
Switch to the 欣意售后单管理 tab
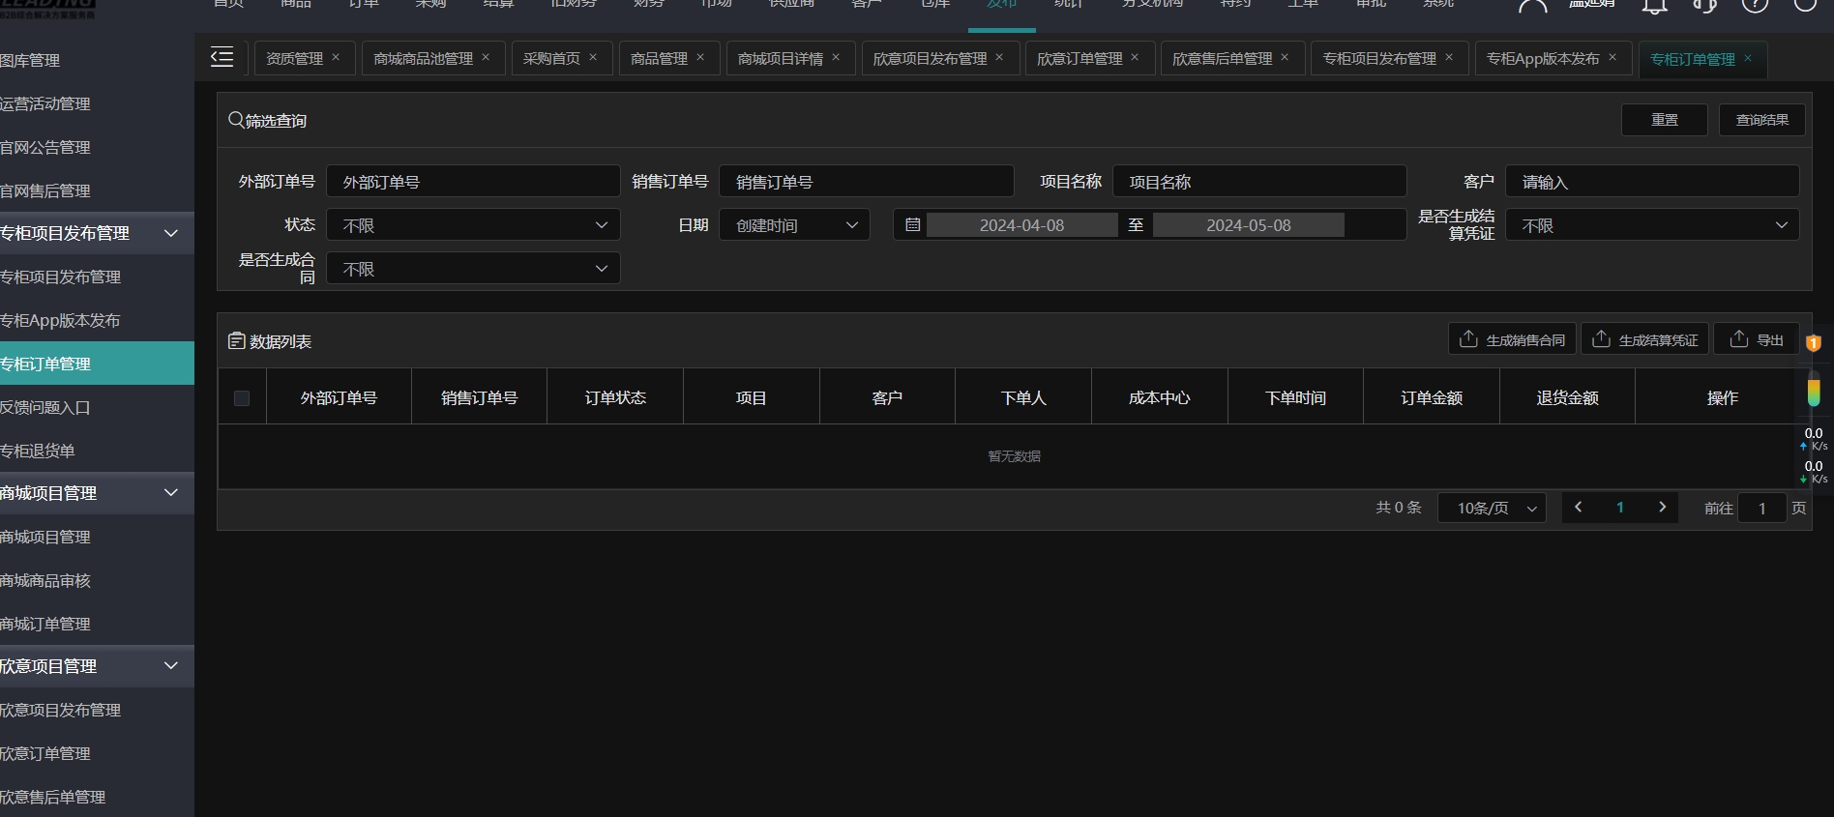pyautogui.click(x=1223, y=59)
